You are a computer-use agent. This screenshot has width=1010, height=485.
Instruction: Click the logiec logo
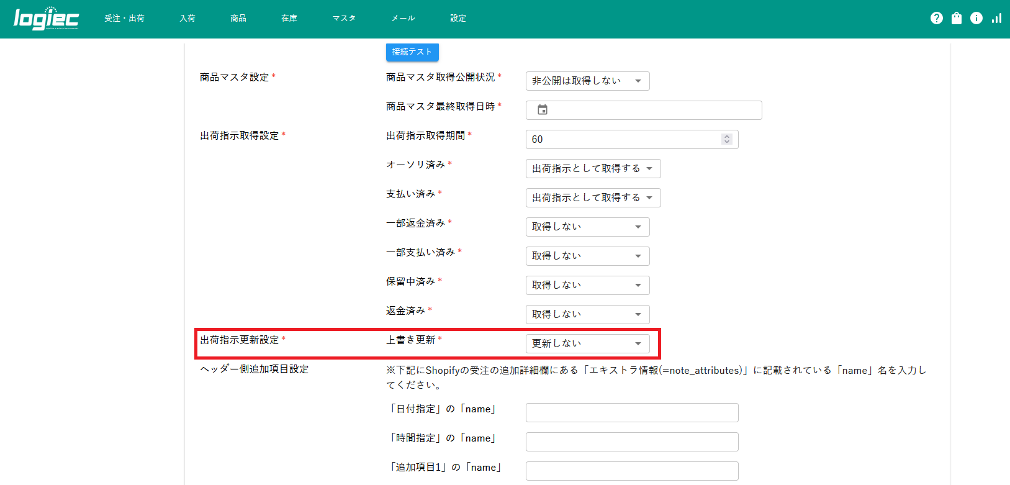point(46,19)
